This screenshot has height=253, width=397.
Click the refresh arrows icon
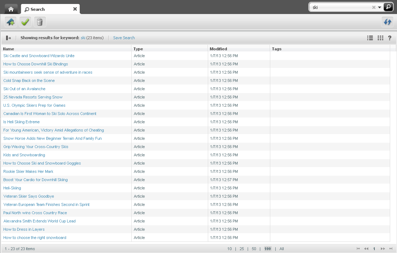387,22
